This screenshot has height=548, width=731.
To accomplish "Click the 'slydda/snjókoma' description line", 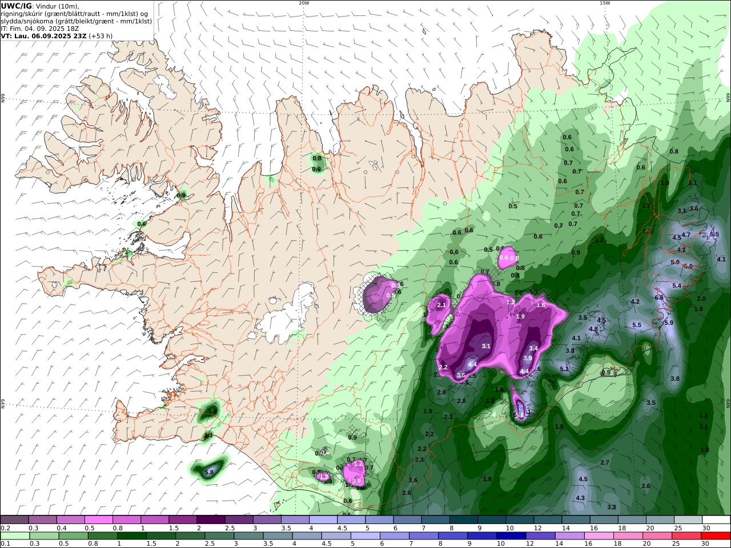I will [x=76, y=21].
